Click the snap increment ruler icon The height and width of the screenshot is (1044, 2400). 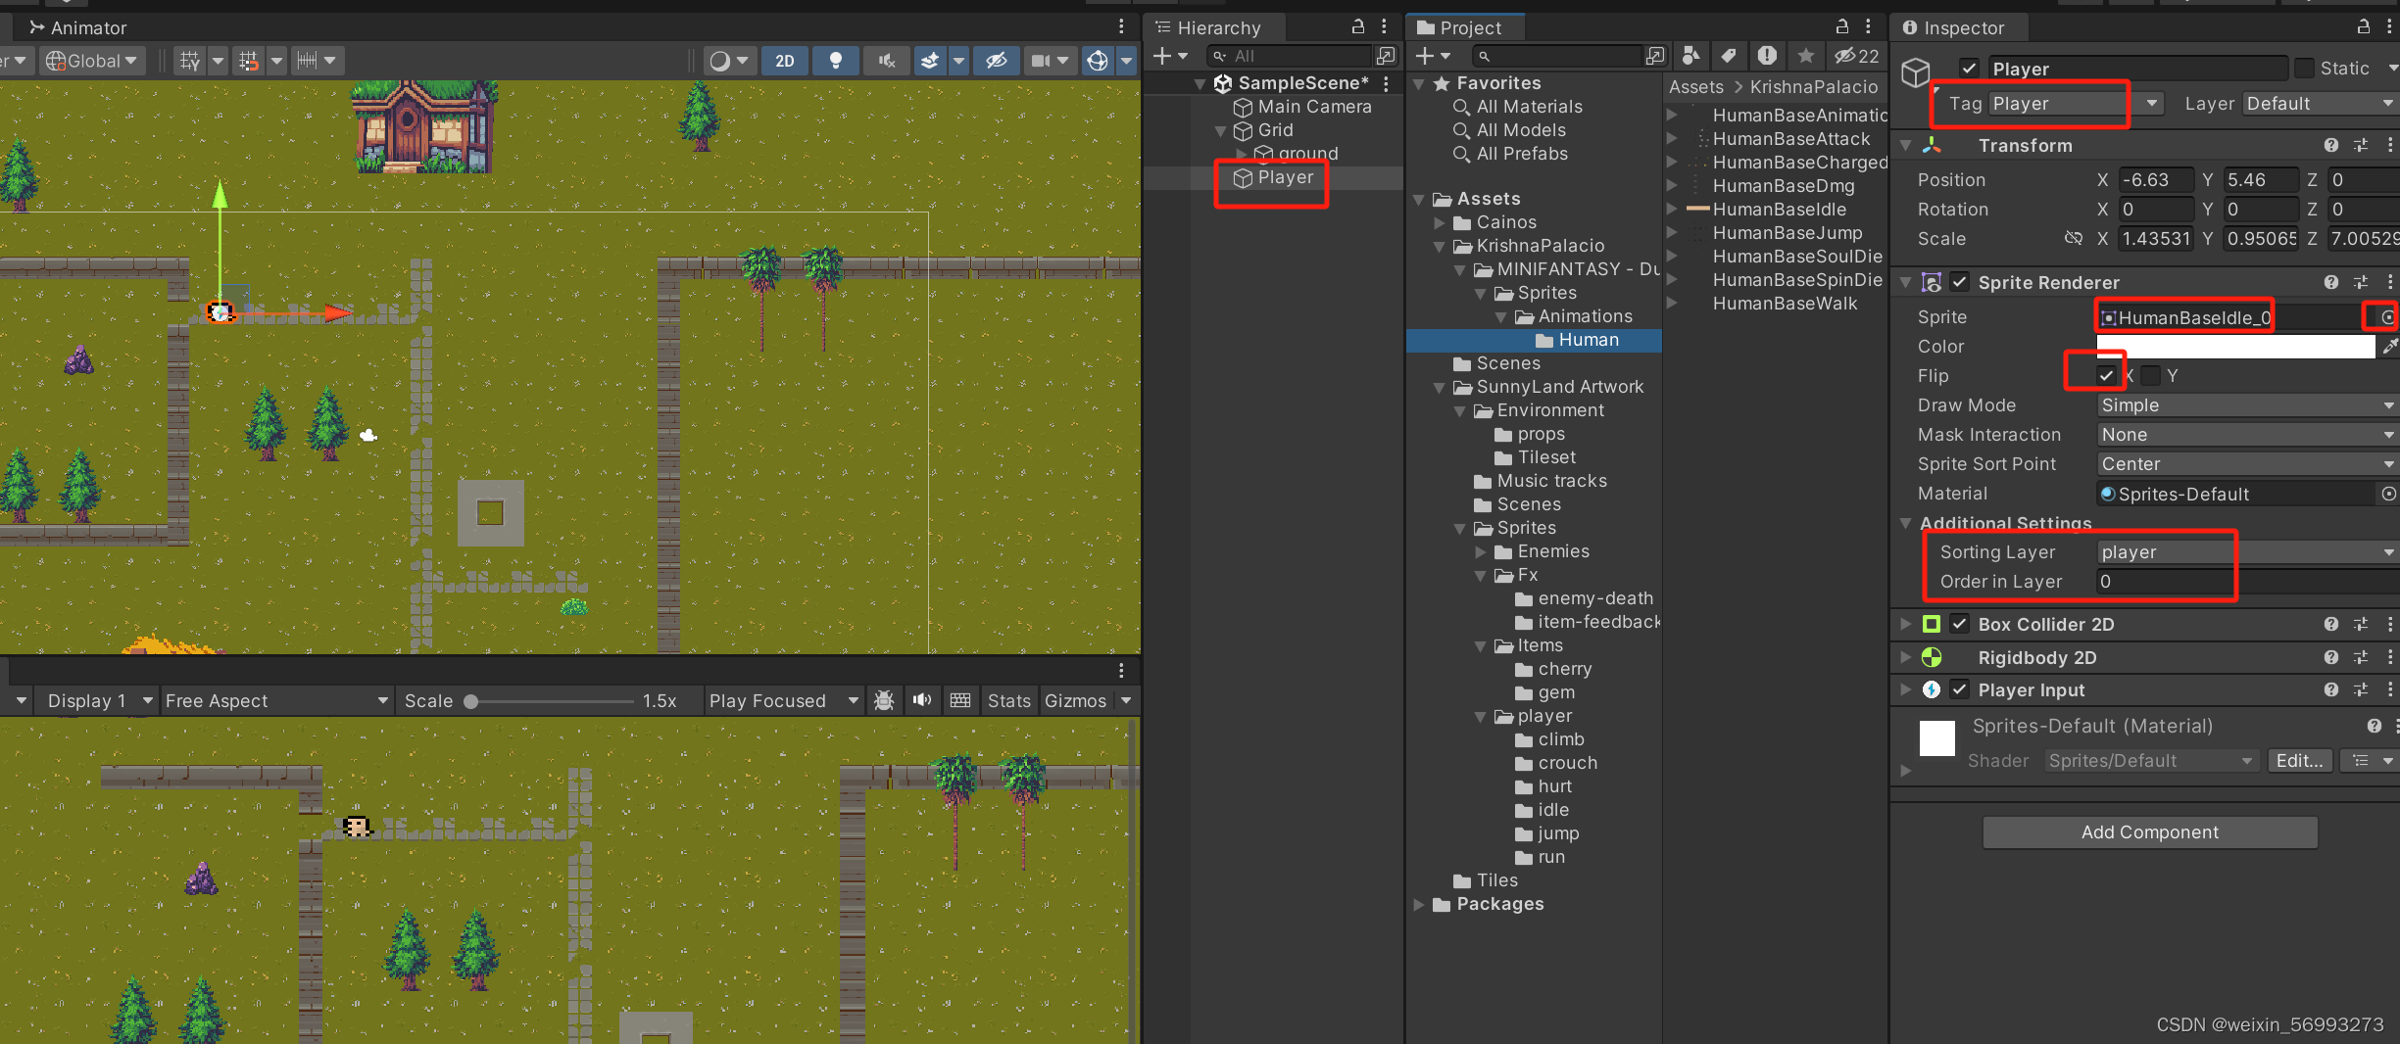point(307,61)
